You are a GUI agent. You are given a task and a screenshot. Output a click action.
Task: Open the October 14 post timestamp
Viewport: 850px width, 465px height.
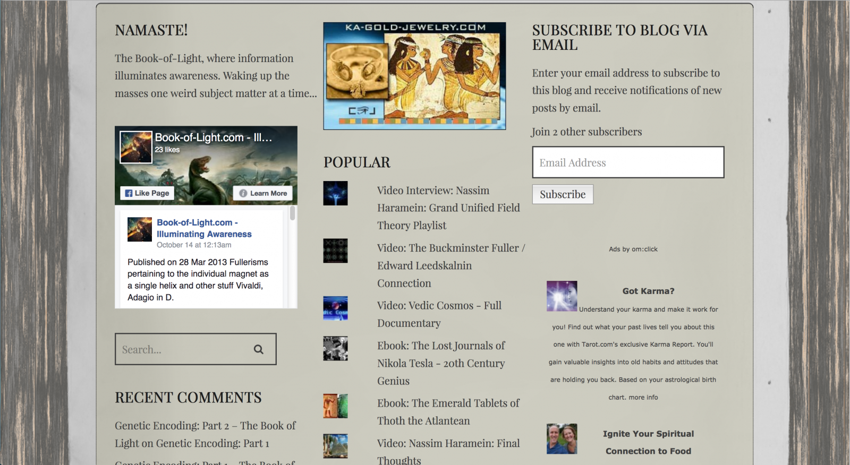(194, 245)
